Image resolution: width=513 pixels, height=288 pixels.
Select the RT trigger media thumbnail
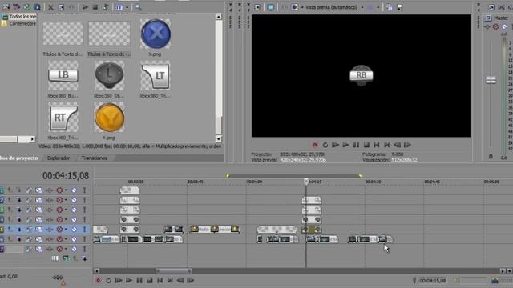[x=63, y=118]
